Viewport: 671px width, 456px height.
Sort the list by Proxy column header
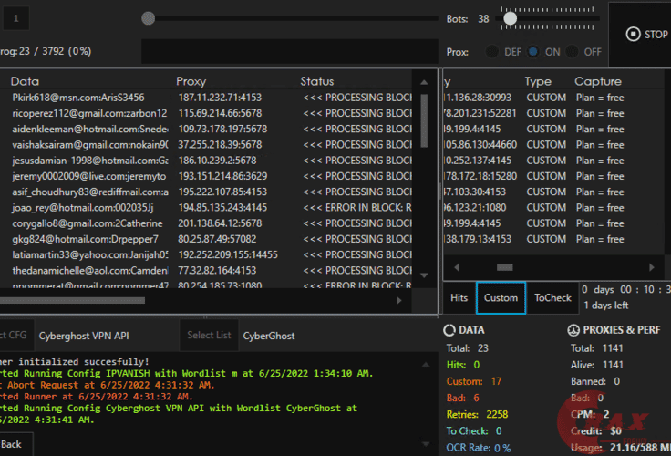tap(191, 81)
